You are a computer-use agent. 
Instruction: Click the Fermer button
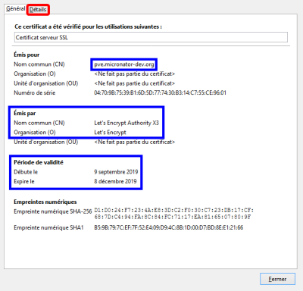(x=277, y=279)
